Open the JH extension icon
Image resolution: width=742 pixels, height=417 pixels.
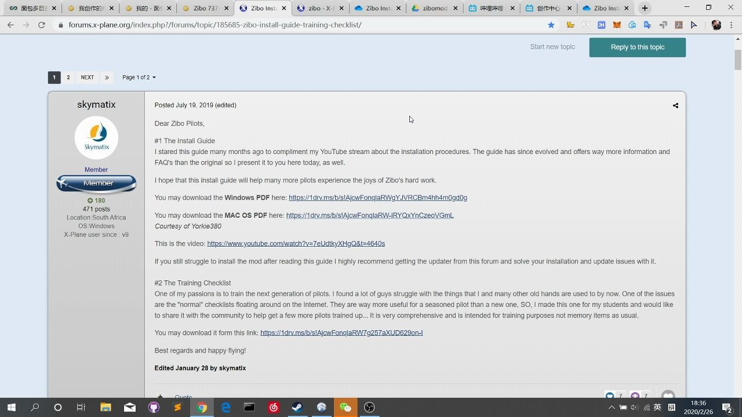click(x=602, y=25)
